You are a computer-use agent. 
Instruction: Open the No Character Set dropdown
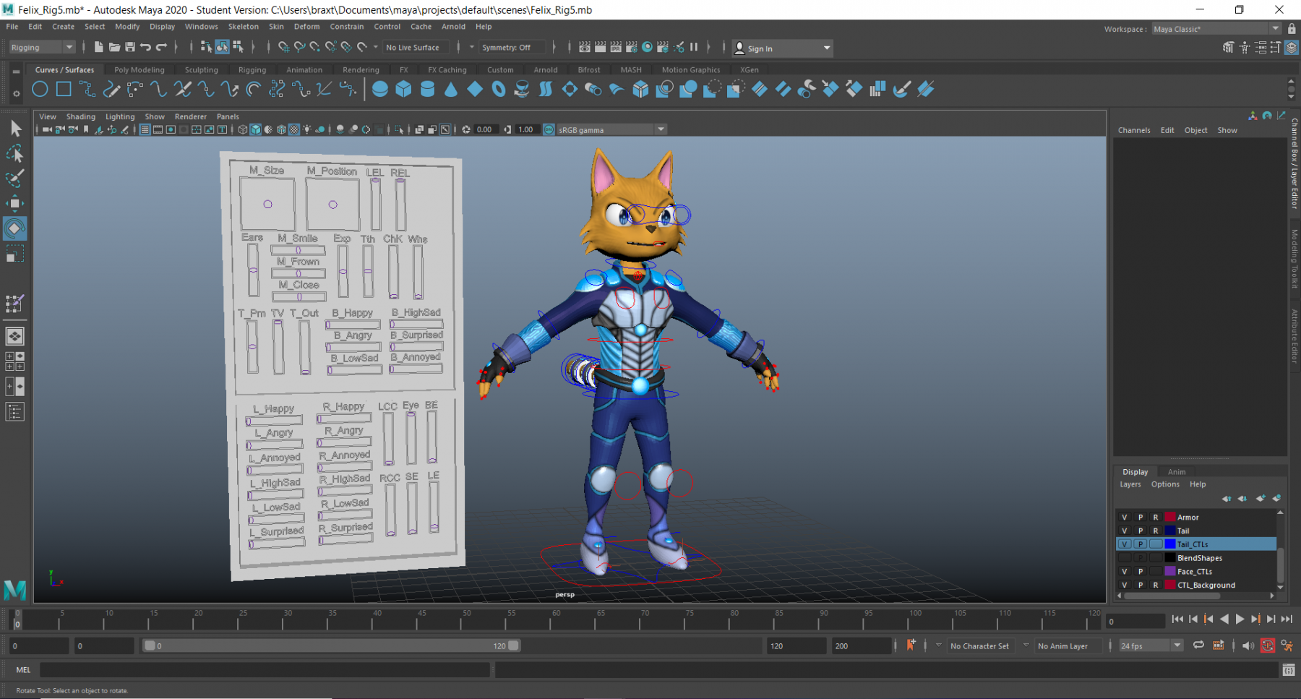[x=980, y=646]
